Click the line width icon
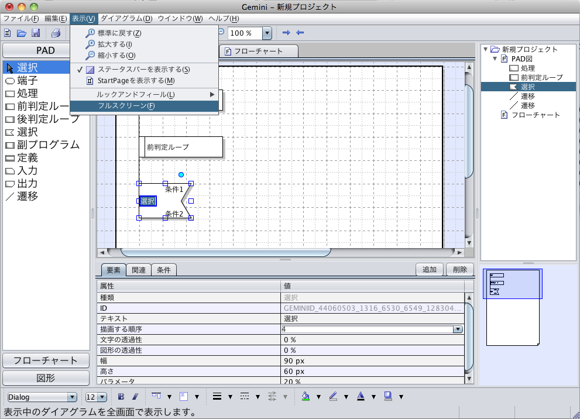Viewport: 580px width, 419px height. (217, 396)
